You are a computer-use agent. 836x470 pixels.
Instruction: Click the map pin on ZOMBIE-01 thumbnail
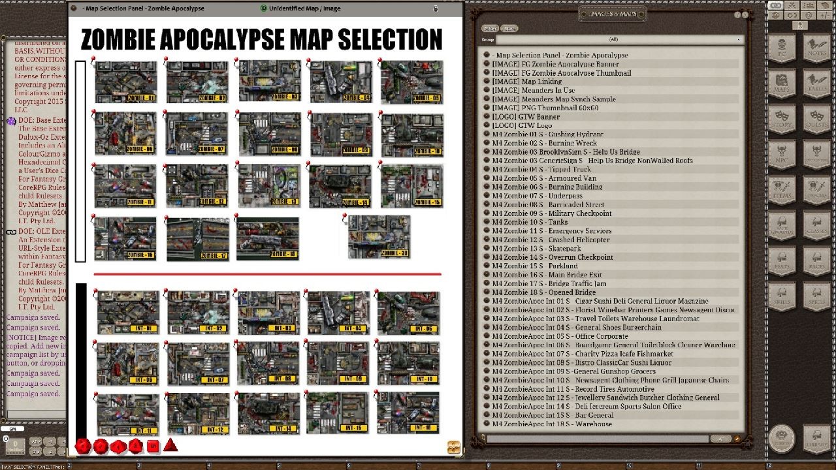click(x=93, y=59)
